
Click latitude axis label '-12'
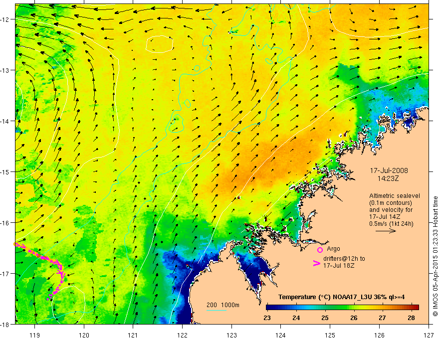click(5, 19)
